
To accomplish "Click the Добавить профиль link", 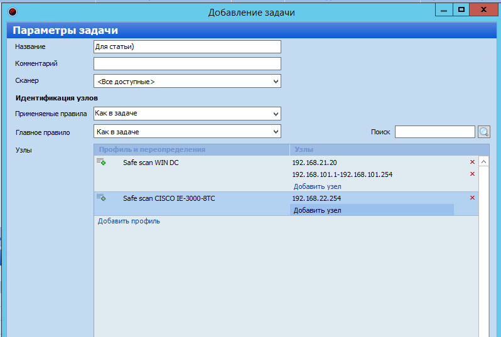I will [129, 221].
